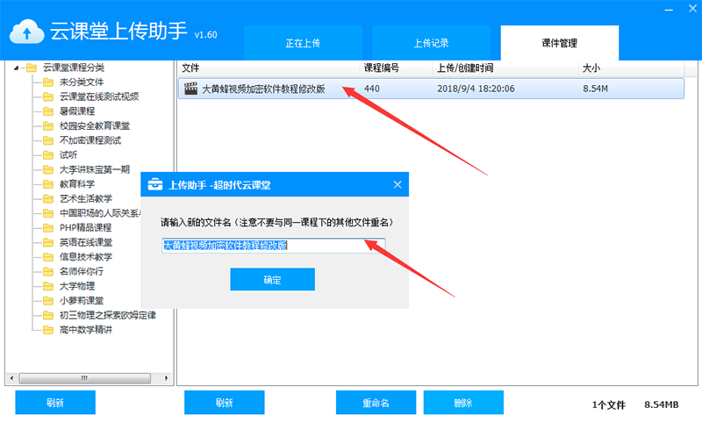The height and width of the screenshot is (429, 702).
Task: Click the cloud upload logo icon
Action: tap(27, 32)
